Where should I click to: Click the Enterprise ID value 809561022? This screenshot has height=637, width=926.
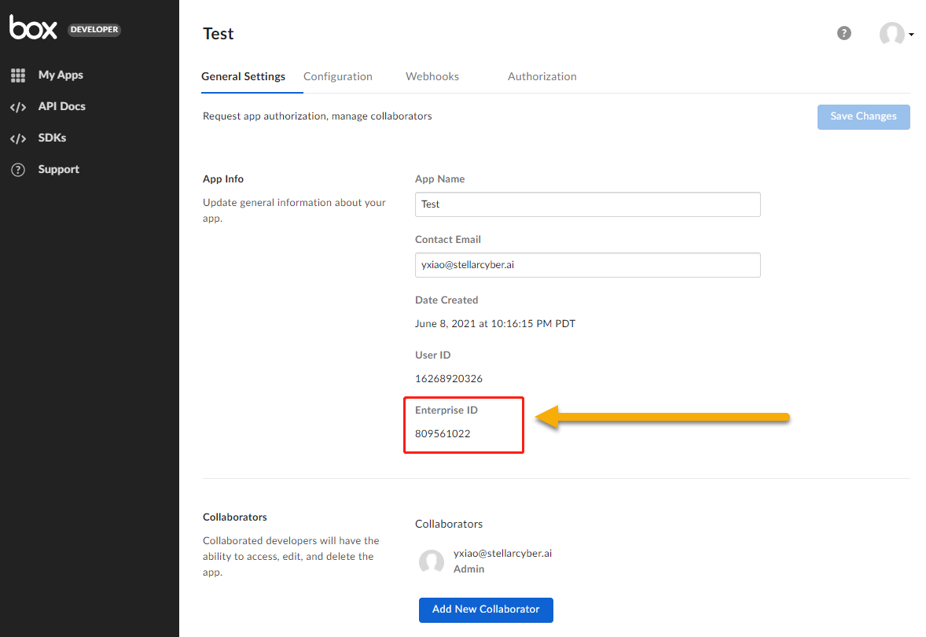[x=443, y=433]
